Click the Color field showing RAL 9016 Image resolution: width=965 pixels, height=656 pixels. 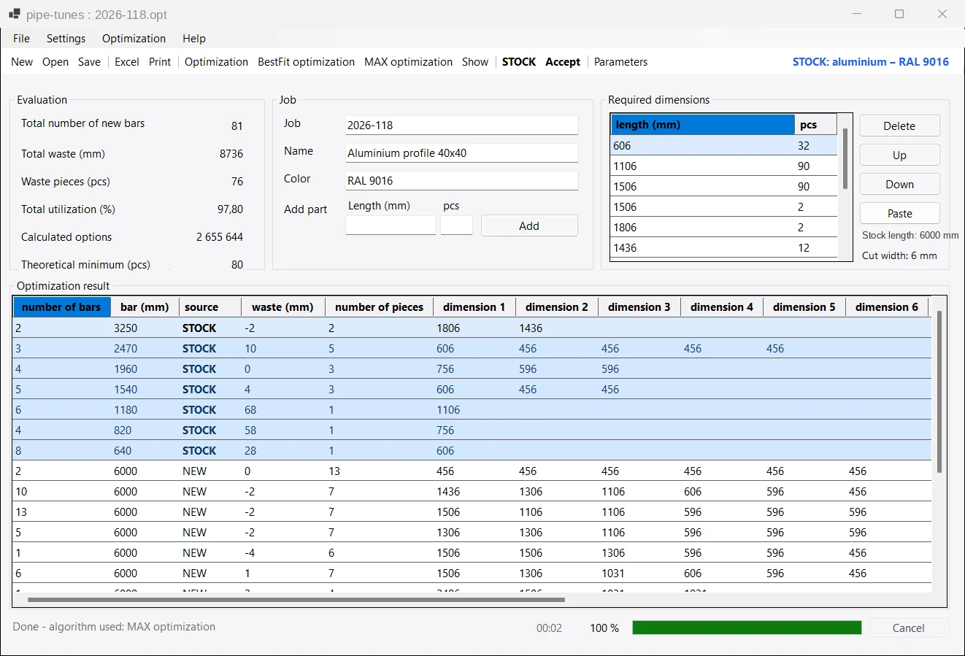[462, 180]
